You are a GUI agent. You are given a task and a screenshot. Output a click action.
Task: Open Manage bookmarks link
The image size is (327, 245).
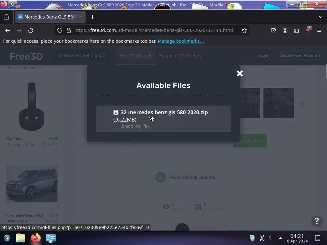coord(181,41)
